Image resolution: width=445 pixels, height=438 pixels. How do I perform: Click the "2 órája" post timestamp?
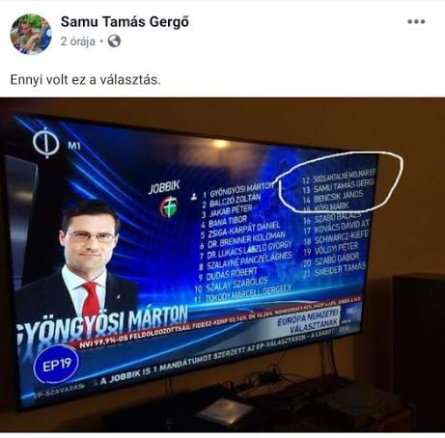tap(78, 41)
